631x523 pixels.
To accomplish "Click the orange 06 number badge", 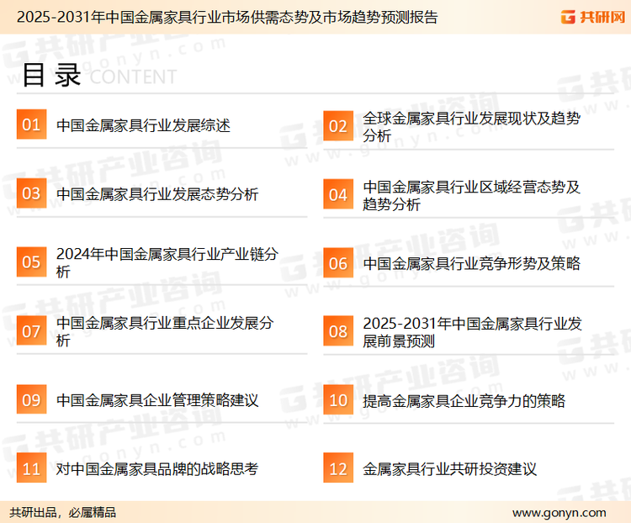I will [x=338, y=263].
